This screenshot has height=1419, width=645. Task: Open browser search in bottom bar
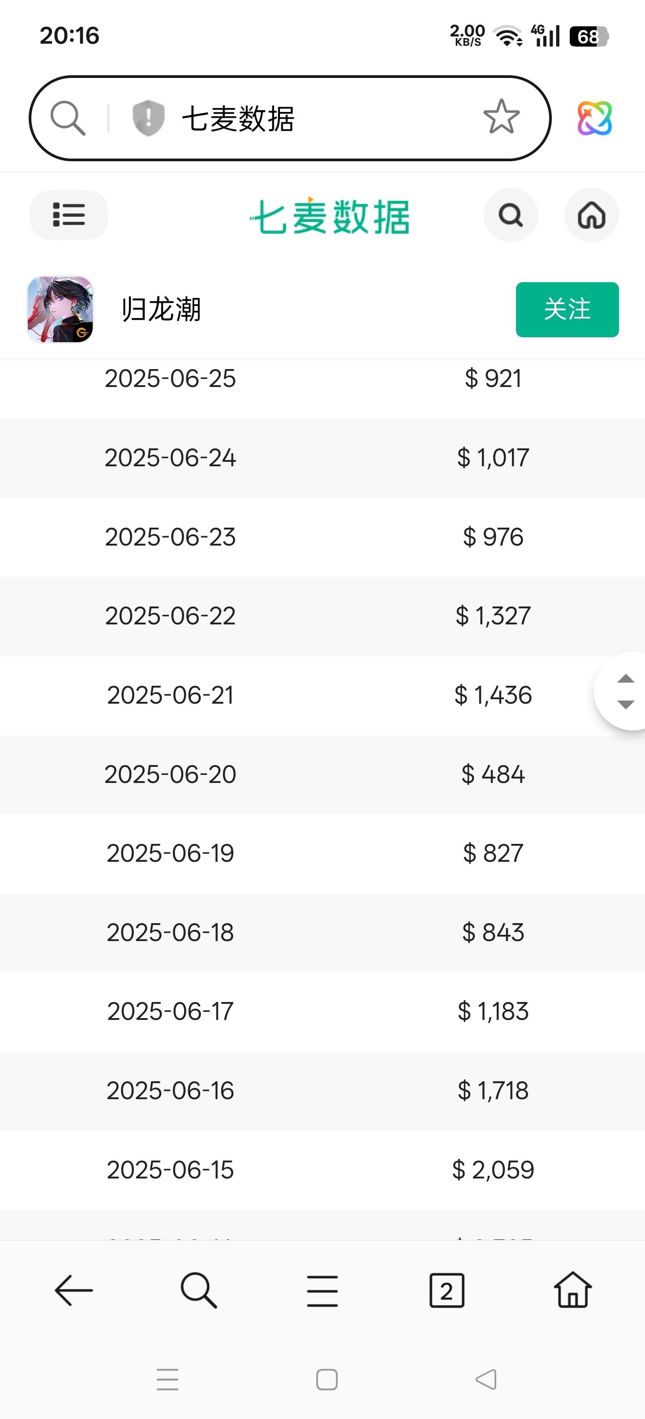click(x=198, y=1290)
